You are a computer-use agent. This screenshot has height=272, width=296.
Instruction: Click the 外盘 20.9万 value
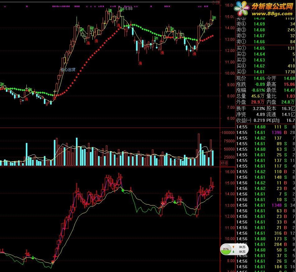(258, 102)
